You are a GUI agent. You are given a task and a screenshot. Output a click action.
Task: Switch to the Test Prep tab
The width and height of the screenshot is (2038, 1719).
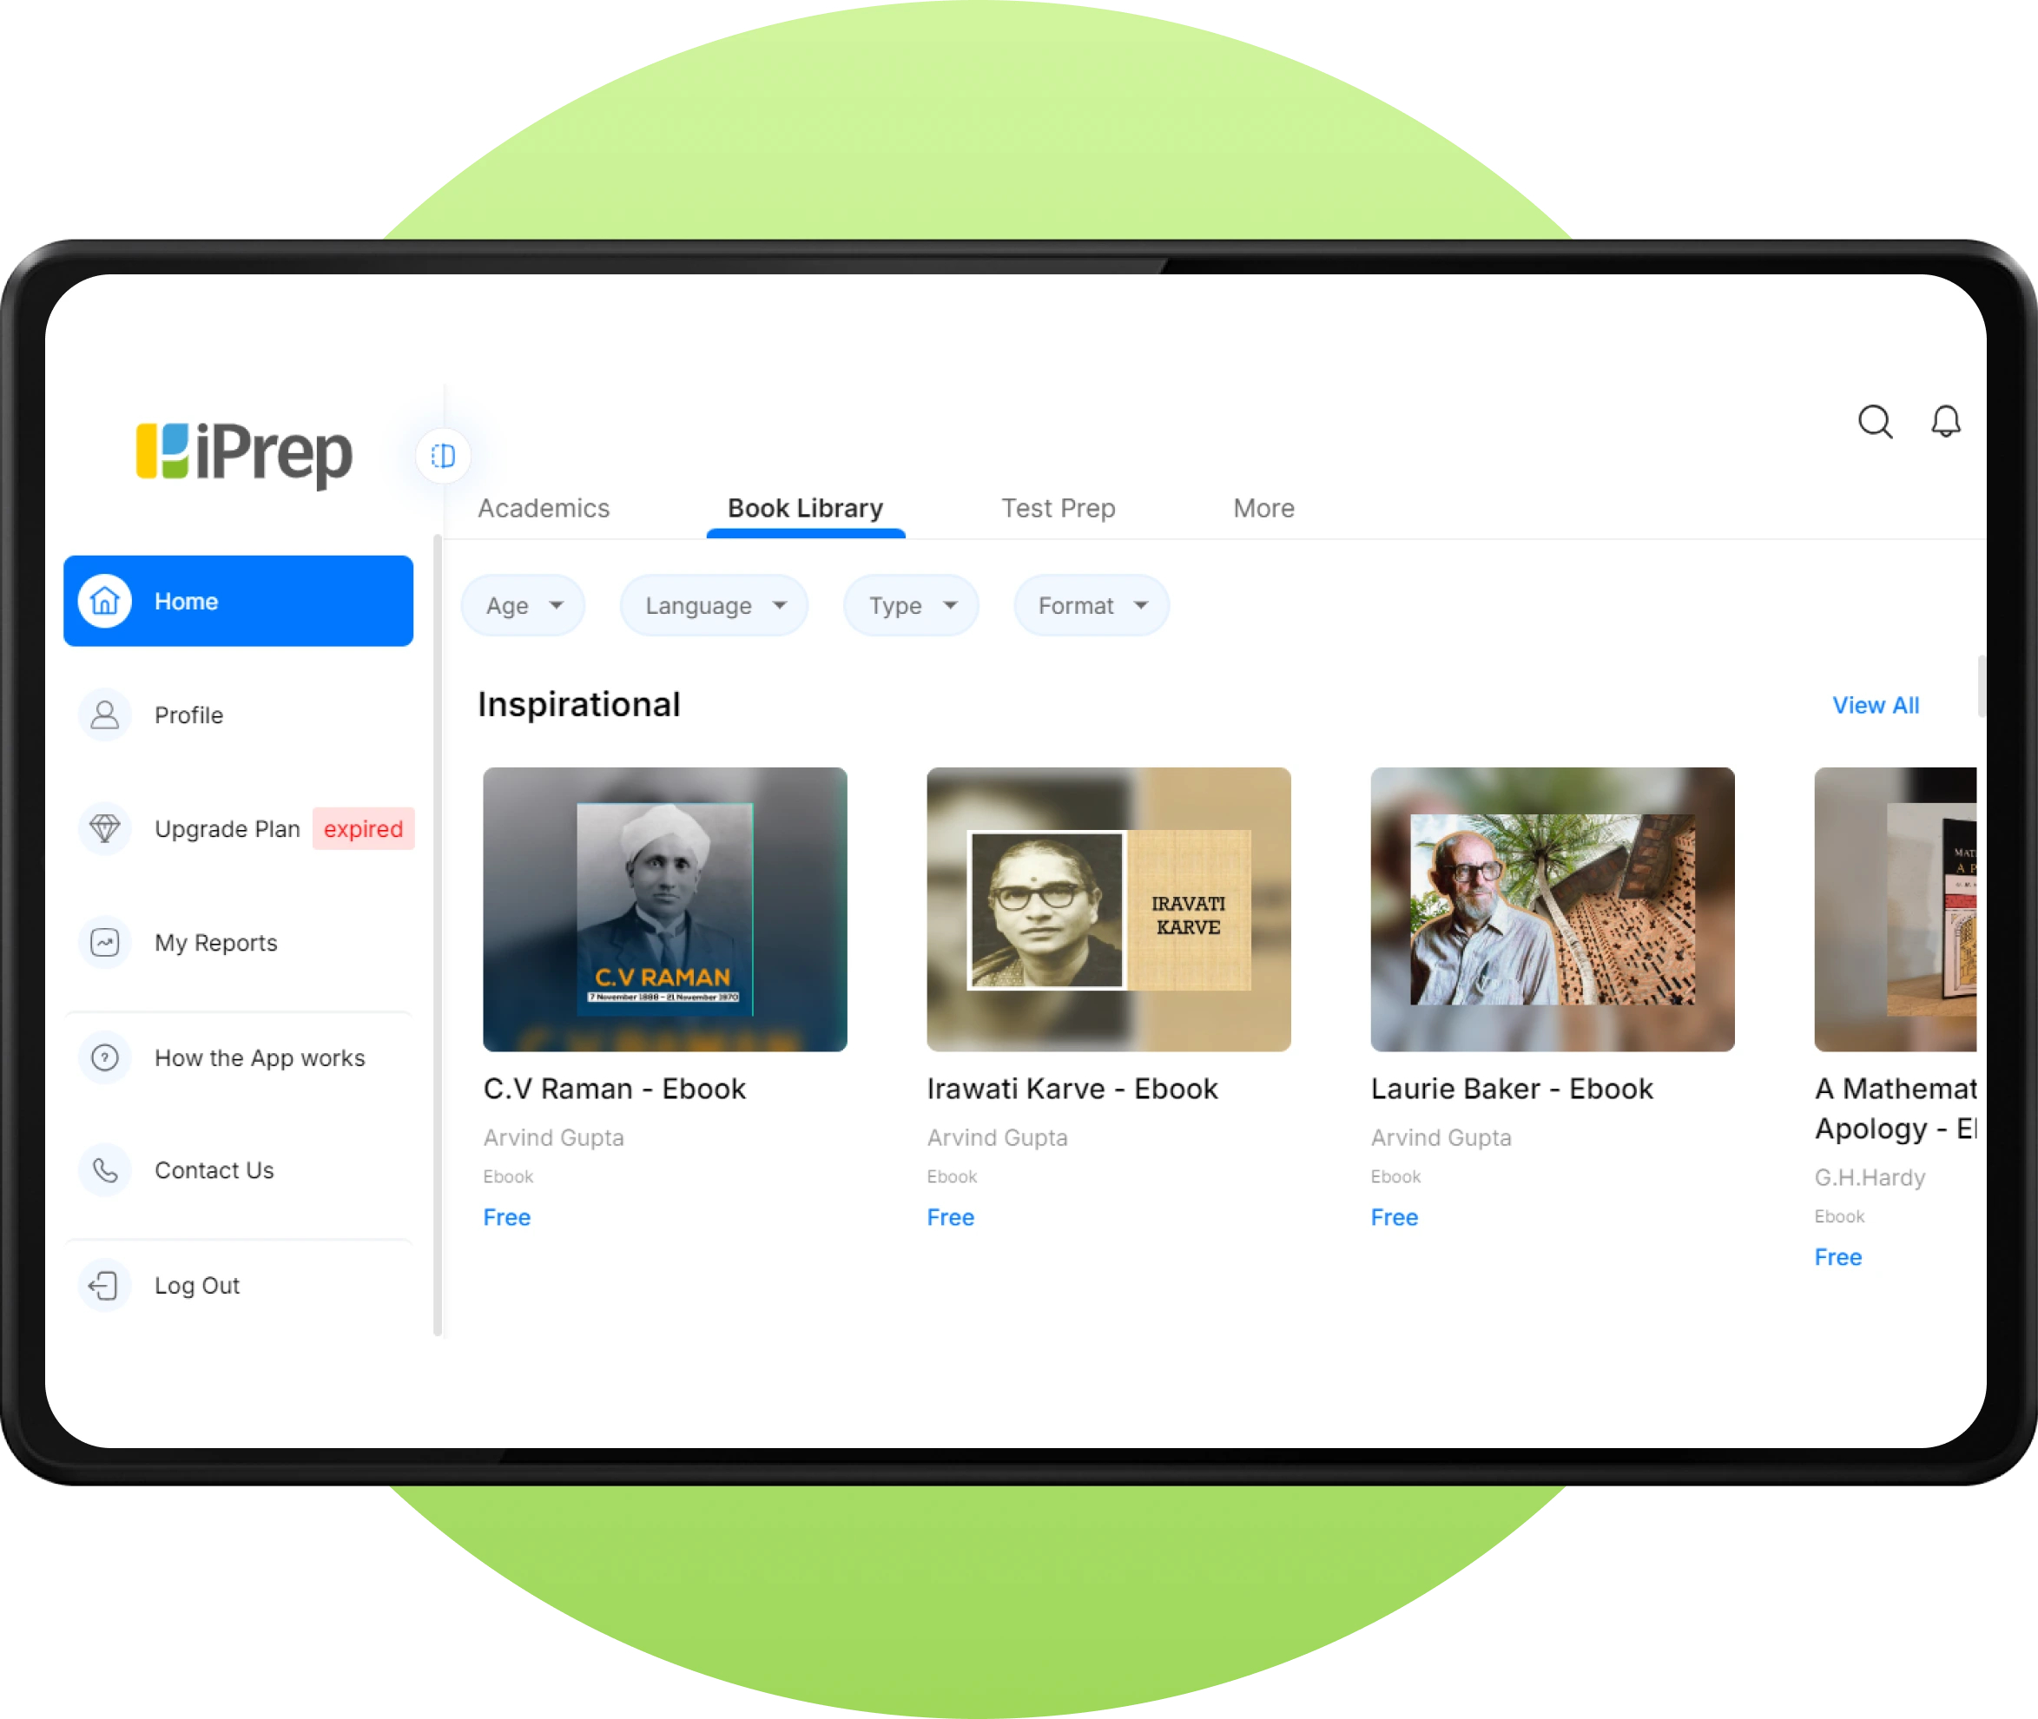coord(1058,506)
